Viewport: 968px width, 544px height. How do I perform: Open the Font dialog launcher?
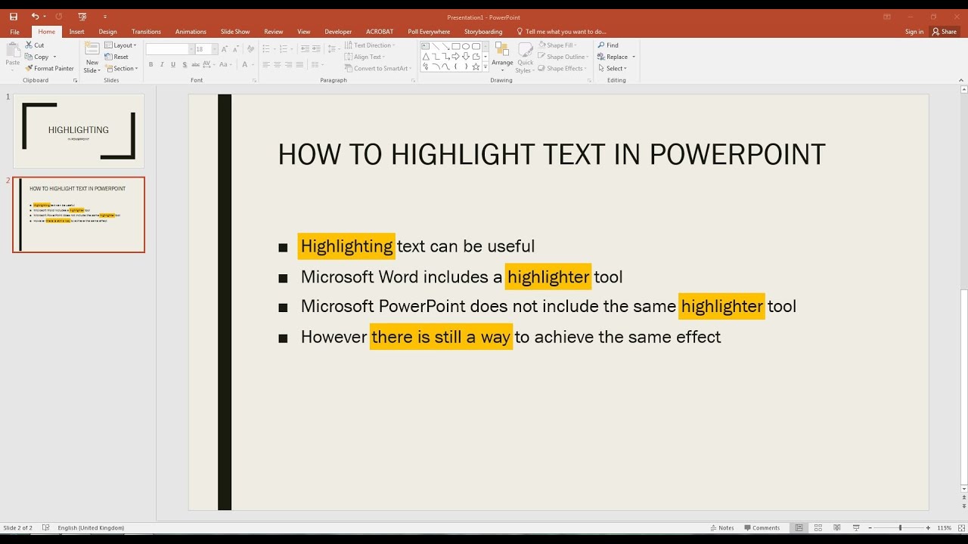(254, 80)
